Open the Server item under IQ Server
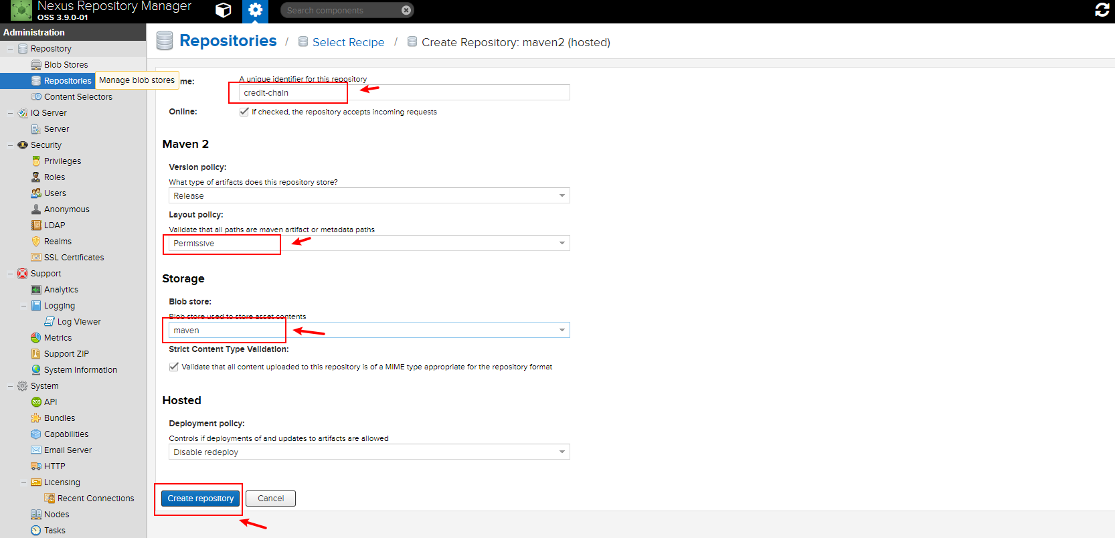The image size is (1115, 538). (x=73, y=129)
